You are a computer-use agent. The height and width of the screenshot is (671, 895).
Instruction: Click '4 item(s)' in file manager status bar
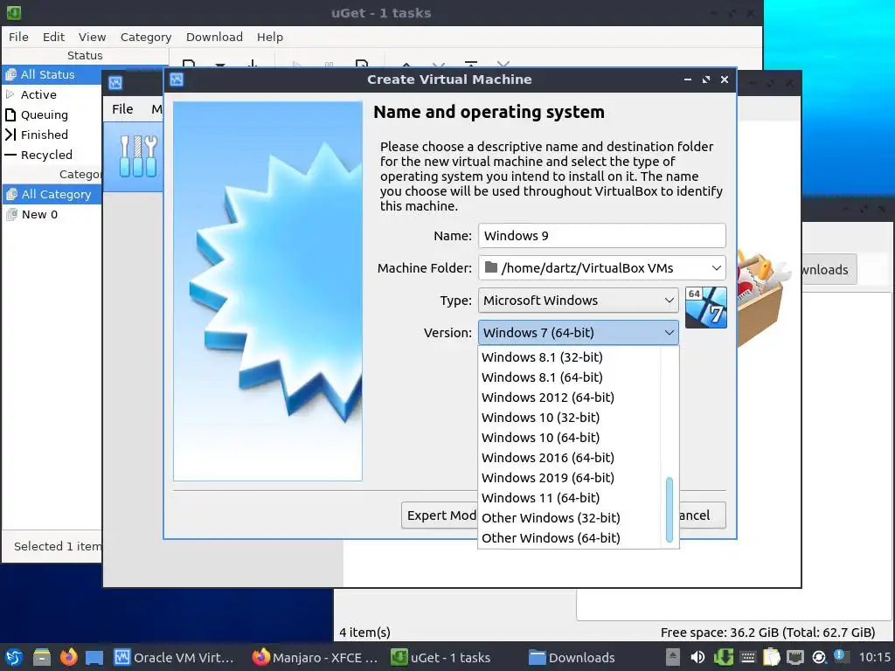coord(364,633)
